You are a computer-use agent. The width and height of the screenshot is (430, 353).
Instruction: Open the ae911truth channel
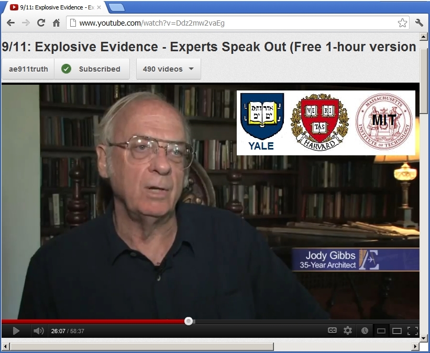pyautogui.click(x=28, y=69)
